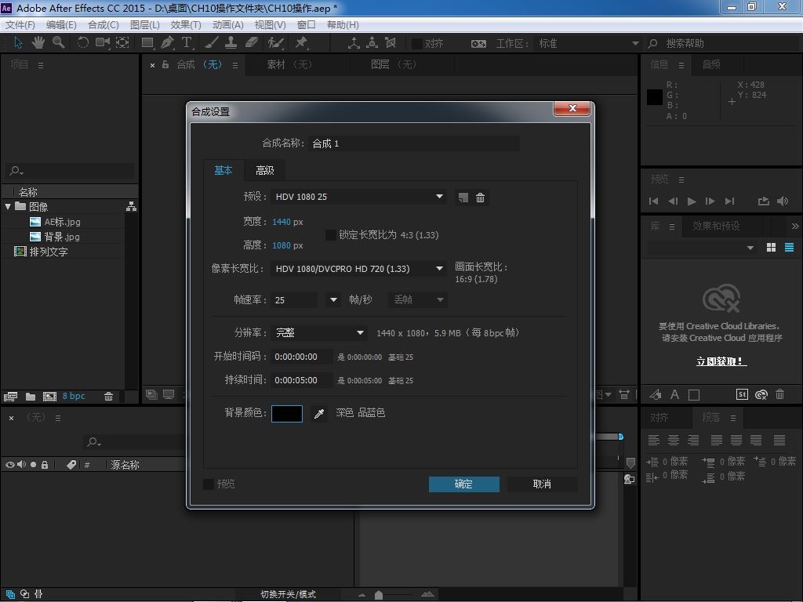Image resolution: width=803 pixels, height=602 pixels.
Task: Switch to the 效果和预设 panel tab
Action: tap(716, 226)
